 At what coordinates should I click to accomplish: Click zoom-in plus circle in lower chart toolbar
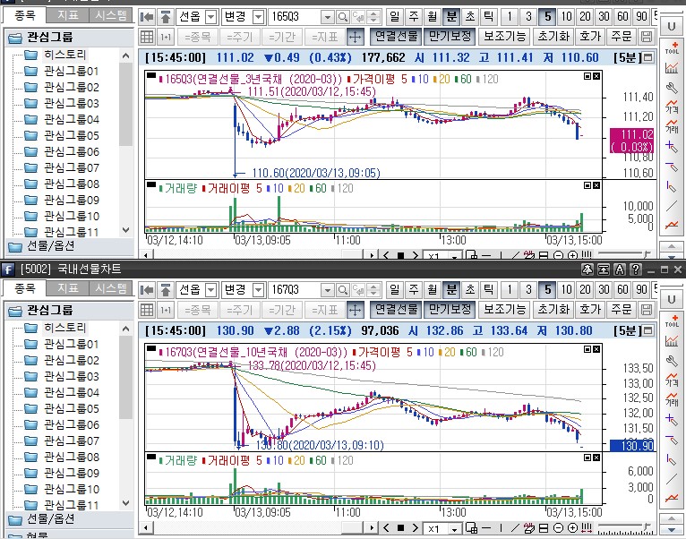(572, 528)
